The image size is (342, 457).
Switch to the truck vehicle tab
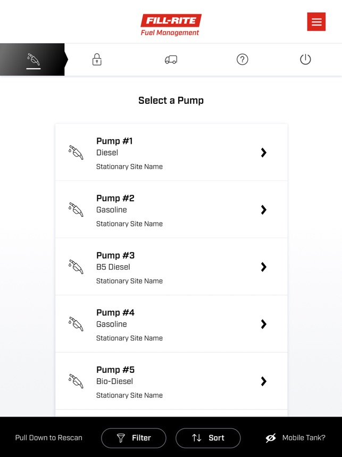pos(171,60)
